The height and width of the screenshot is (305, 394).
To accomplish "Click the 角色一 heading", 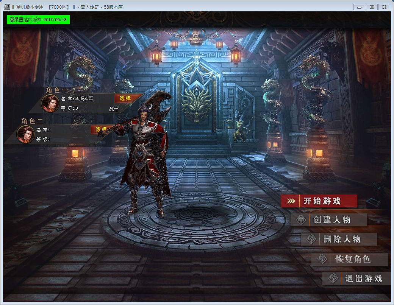I will pos(57,90).
